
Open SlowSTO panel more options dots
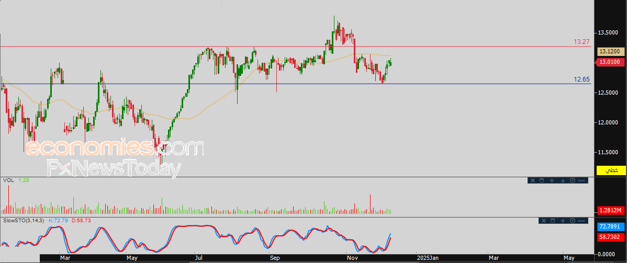pos(581,221)
